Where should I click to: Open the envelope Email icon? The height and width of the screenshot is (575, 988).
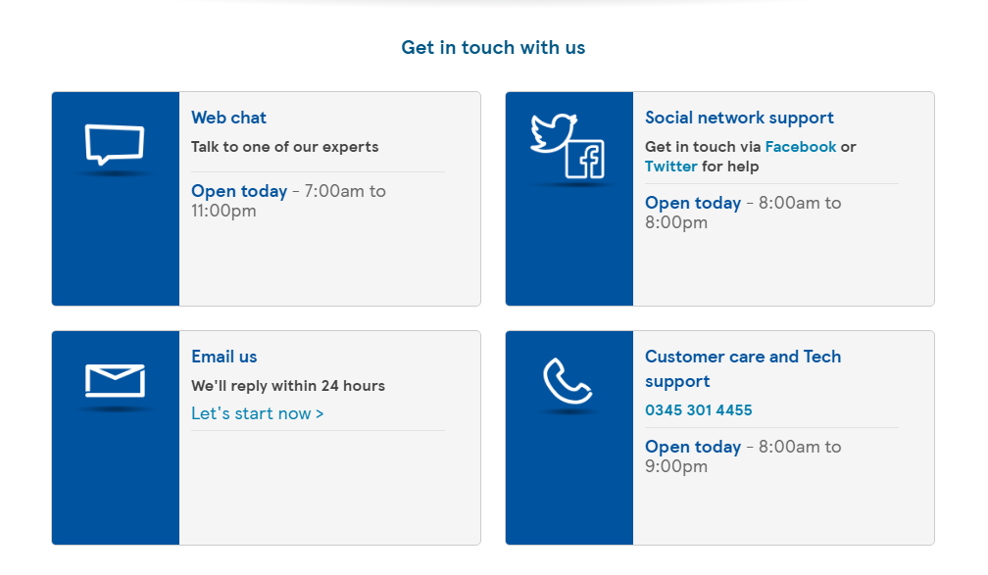click(x=115, y=377)
